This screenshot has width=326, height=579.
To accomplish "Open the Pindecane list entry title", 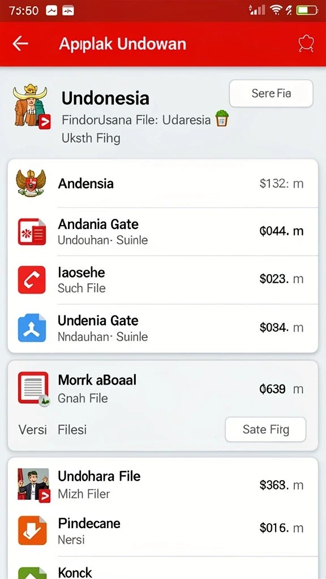I will (89, 523).
